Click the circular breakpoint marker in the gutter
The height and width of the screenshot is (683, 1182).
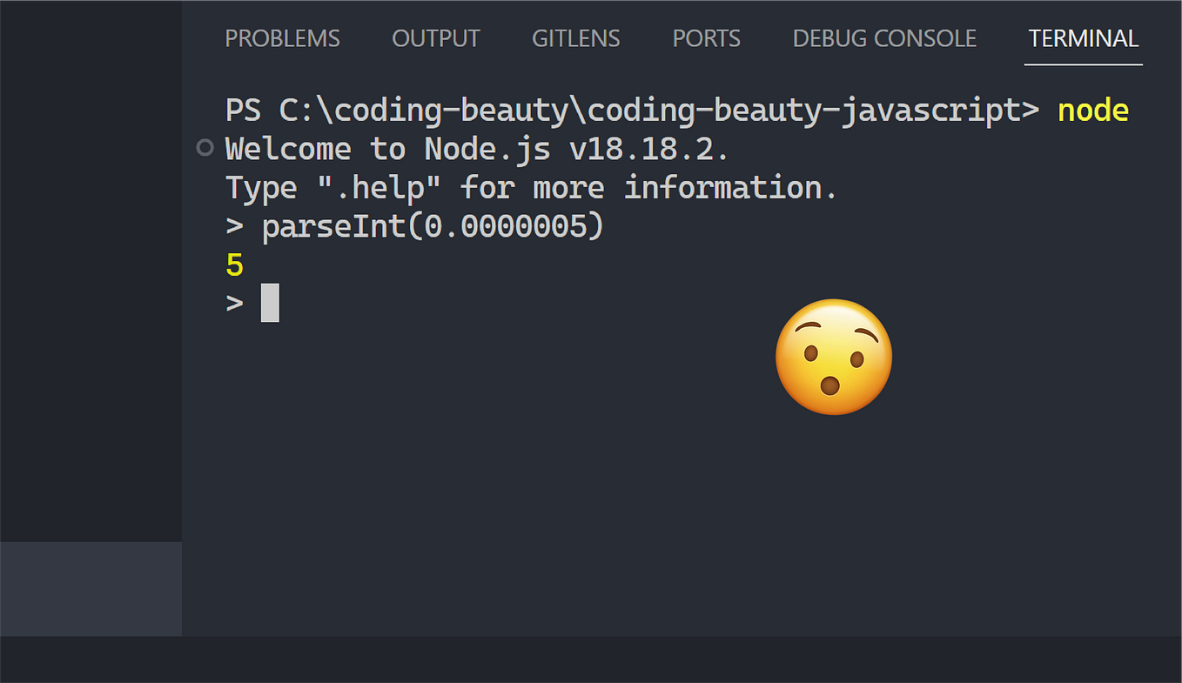click(x=204, y=148)
